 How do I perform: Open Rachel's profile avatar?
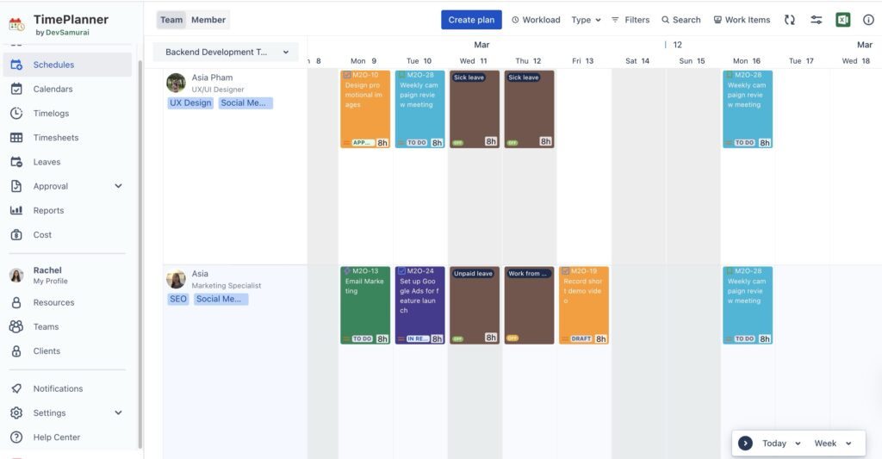click(x=16, y=275)
